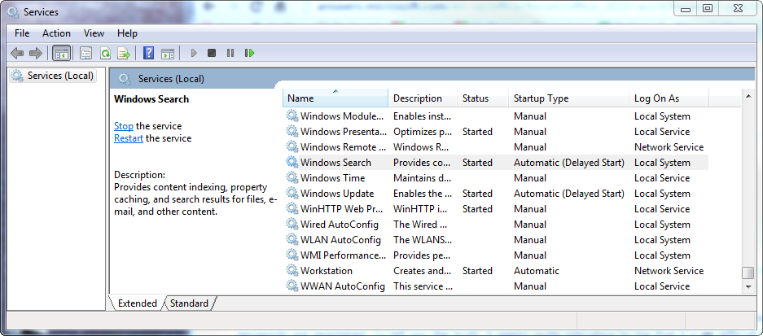Sort by Log On As column header

point(669,98)
